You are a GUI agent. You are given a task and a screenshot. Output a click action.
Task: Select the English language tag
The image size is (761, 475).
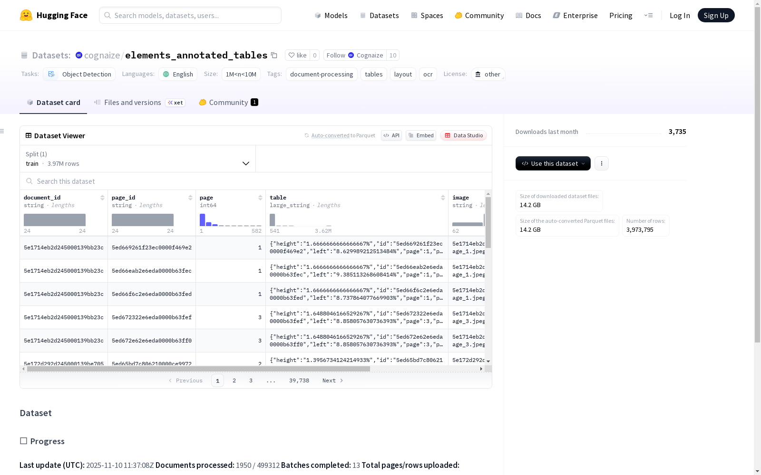point(178,74)
